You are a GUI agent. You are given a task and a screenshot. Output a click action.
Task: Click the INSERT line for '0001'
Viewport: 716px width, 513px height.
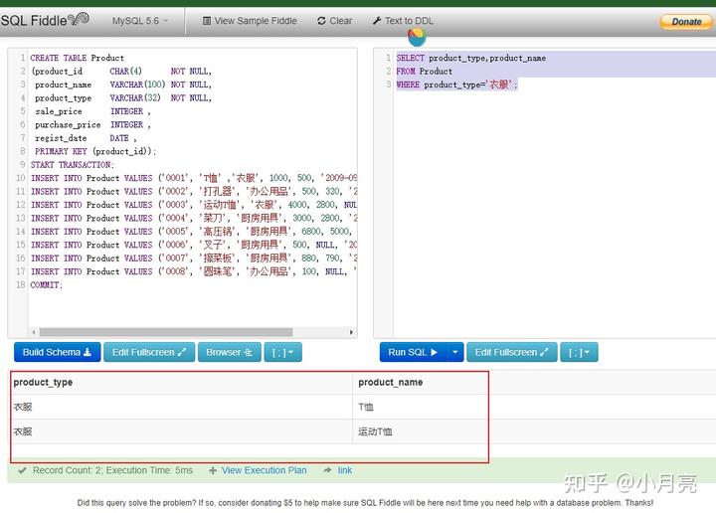(x=194, y=178)
